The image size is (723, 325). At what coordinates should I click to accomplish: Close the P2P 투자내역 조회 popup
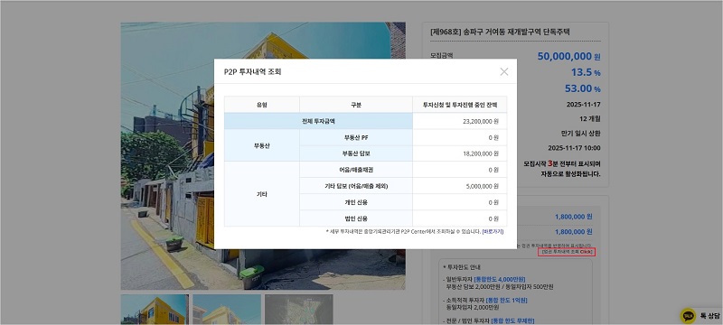[x=504, y=72]
